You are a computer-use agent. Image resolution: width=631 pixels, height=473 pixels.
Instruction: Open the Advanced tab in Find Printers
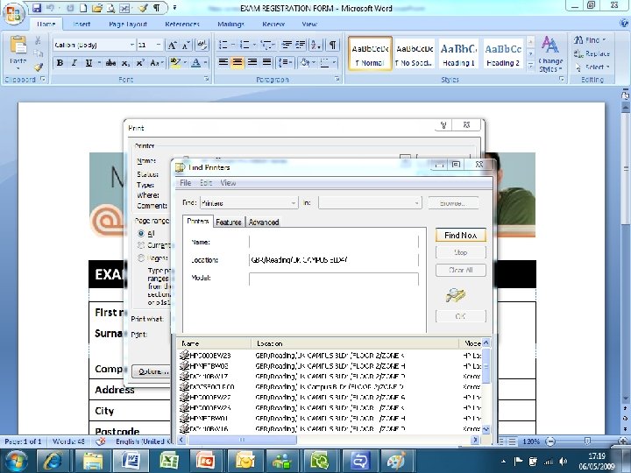click(264, 222)
